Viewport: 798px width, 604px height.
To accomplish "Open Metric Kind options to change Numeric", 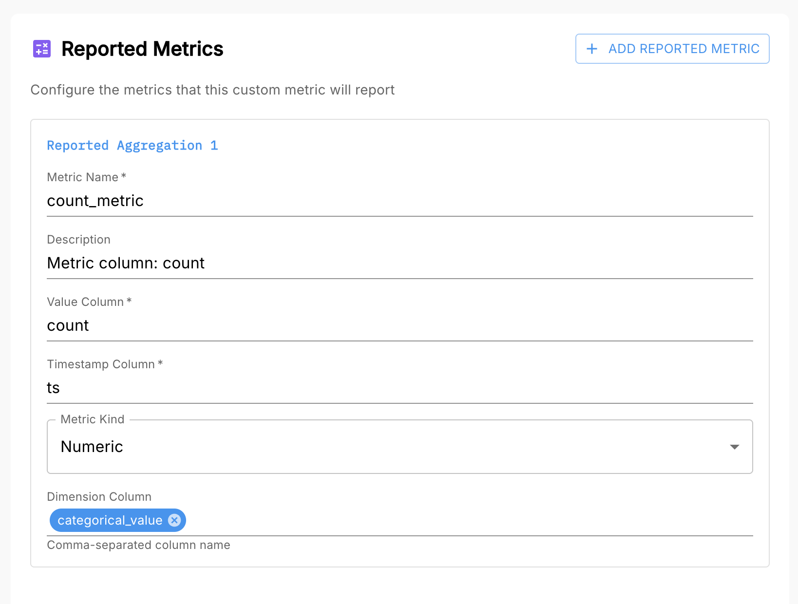I will click(399, 446).
